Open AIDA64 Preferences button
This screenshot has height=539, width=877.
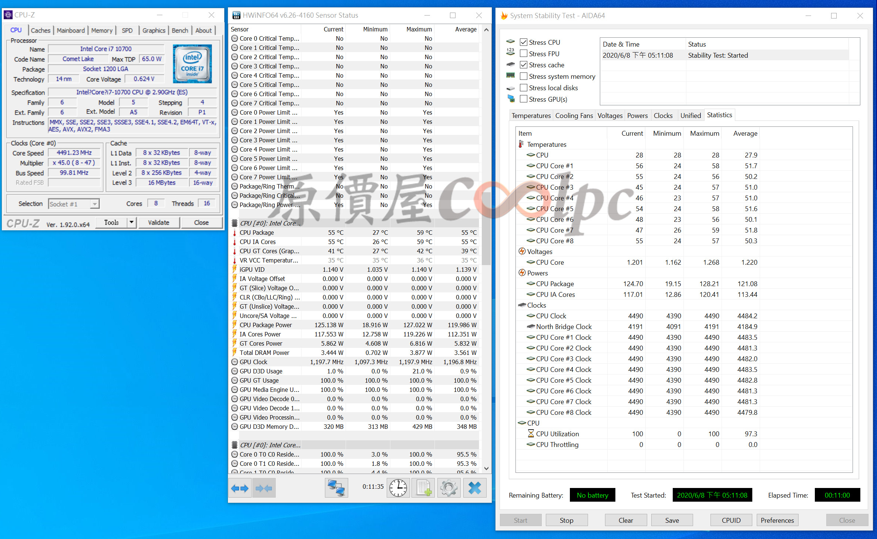coord(777,520)
